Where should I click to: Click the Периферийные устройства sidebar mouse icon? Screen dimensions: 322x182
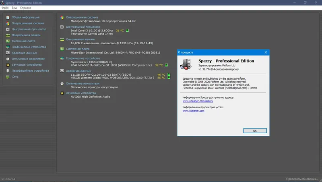pyautogui.click(x=8, y=70)
